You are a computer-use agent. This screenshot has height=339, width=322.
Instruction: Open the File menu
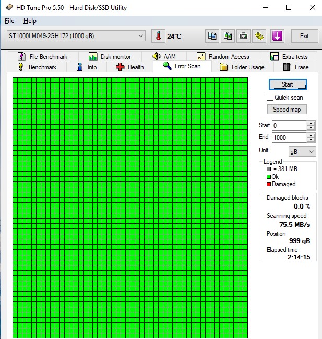coord(9,21)
